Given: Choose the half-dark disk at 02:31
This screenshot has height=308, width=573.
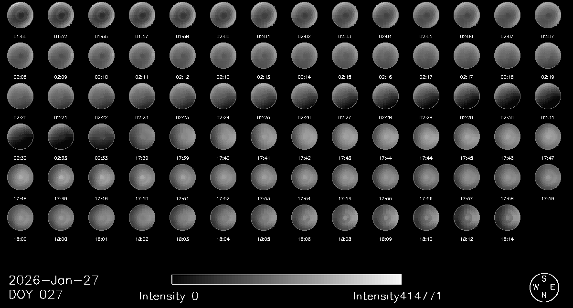Looking at the screenshot, I should tap(548, 96).
